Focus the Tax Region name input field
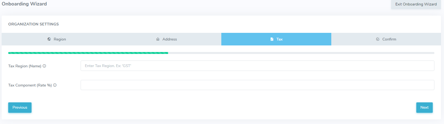 tap(257, 66)
